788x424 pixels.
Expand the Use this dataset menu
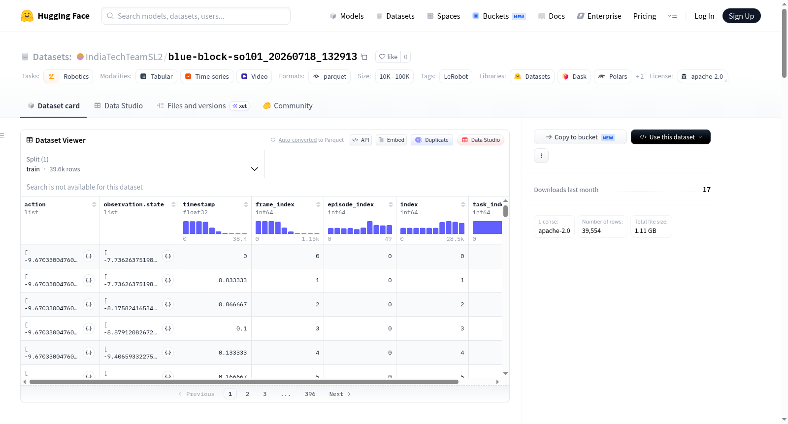click(x=671, y=137)
